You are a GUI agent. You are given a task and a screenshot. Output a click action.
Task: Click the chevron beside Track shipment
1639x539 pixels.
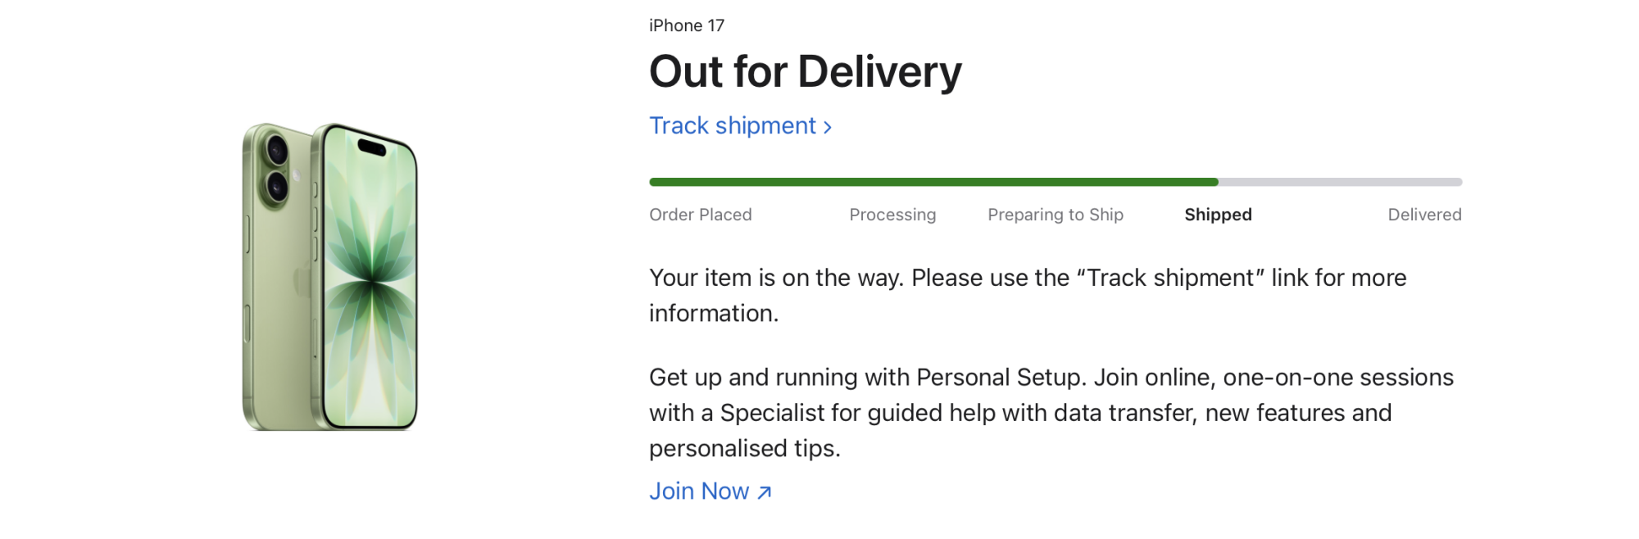click(829, 127)
